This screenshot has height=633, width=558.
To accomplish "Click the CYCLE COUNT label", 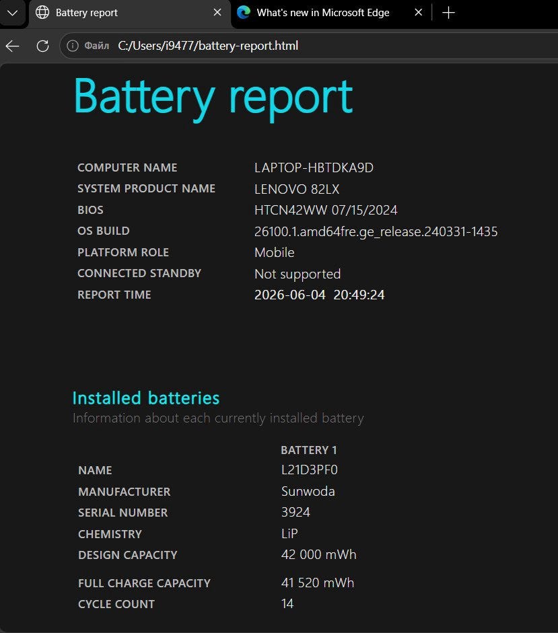I will coord(116,604).
